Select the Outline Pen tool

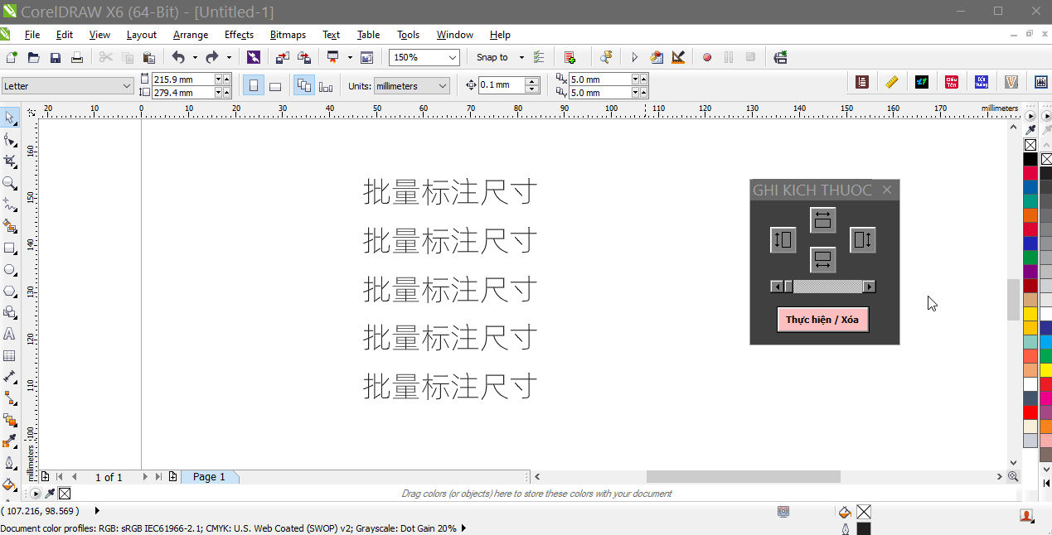point(10,463)
